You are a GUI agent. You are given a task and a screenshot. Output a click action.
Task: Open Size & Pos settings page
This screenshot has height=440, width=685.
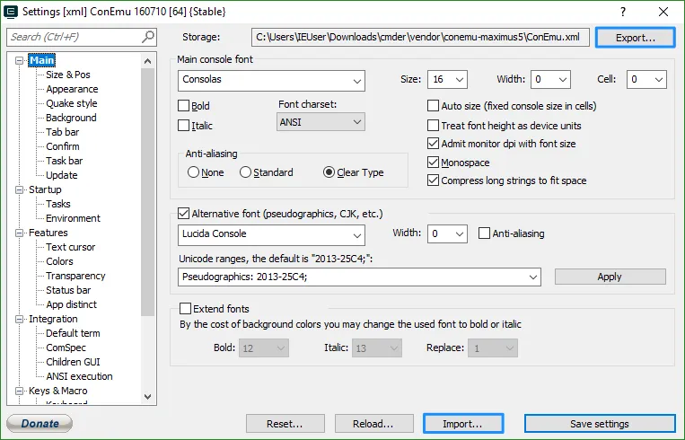pos(68,75)
